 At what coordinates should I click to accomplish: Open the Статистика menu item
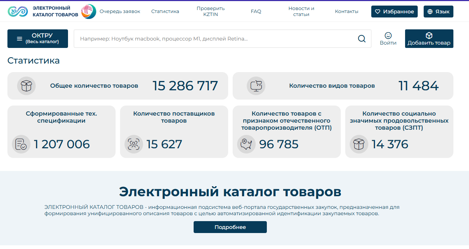point(165,11)
